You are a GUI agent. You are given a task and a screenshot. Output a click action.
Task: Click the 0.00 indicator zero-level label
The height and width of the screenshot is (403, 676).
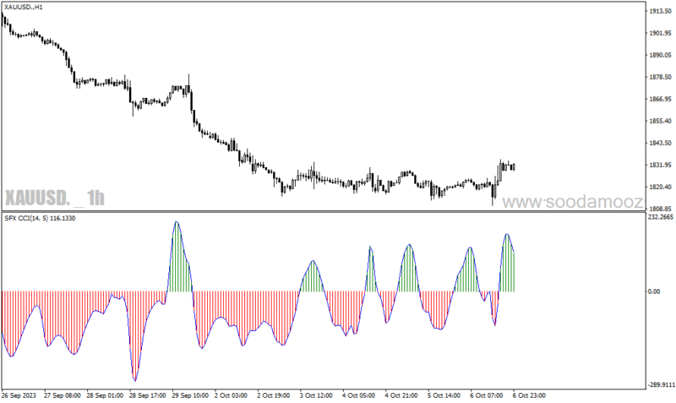[x=654, y=291]
